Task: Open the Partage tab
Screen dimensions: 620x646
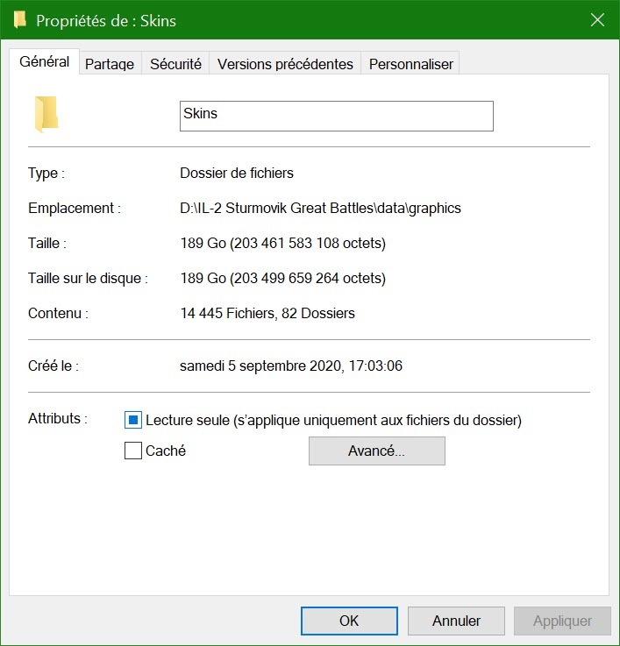Action: point(110,64)
